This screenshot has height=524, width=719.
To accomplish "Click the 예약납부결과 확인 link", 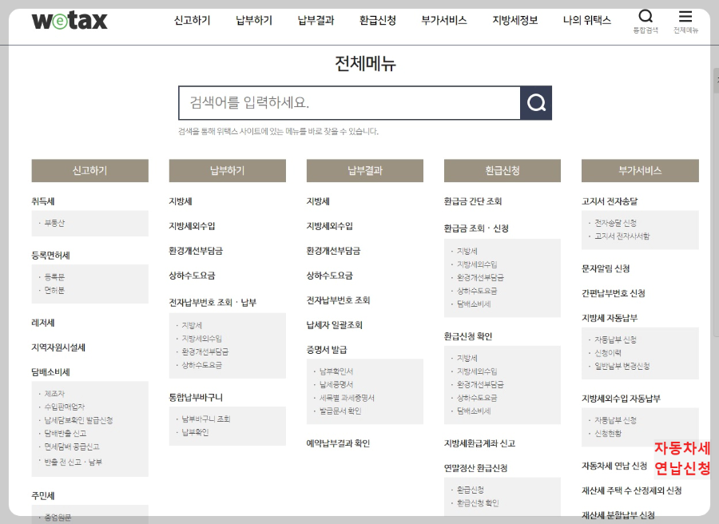I will (337, 443).
